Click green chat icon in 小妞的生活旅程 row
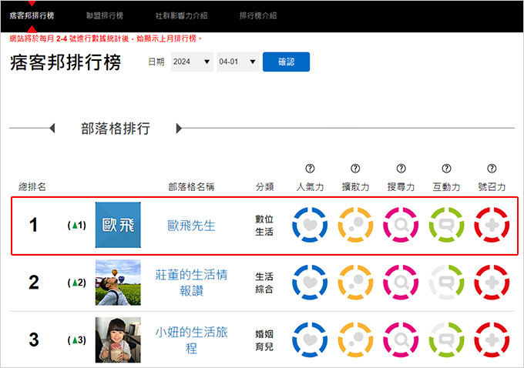The image size is (524, 368). (x=446, y=340)
